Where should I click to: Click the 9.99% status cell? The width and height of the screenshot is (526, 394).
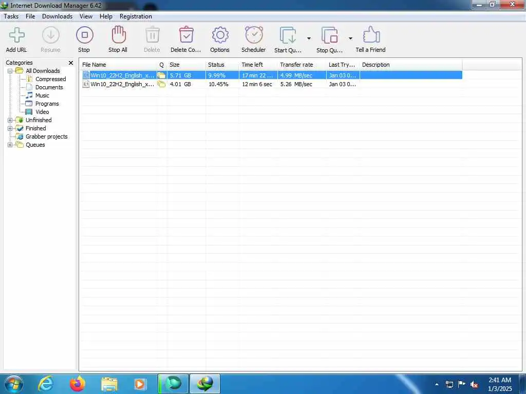click(x=217, y=75)
